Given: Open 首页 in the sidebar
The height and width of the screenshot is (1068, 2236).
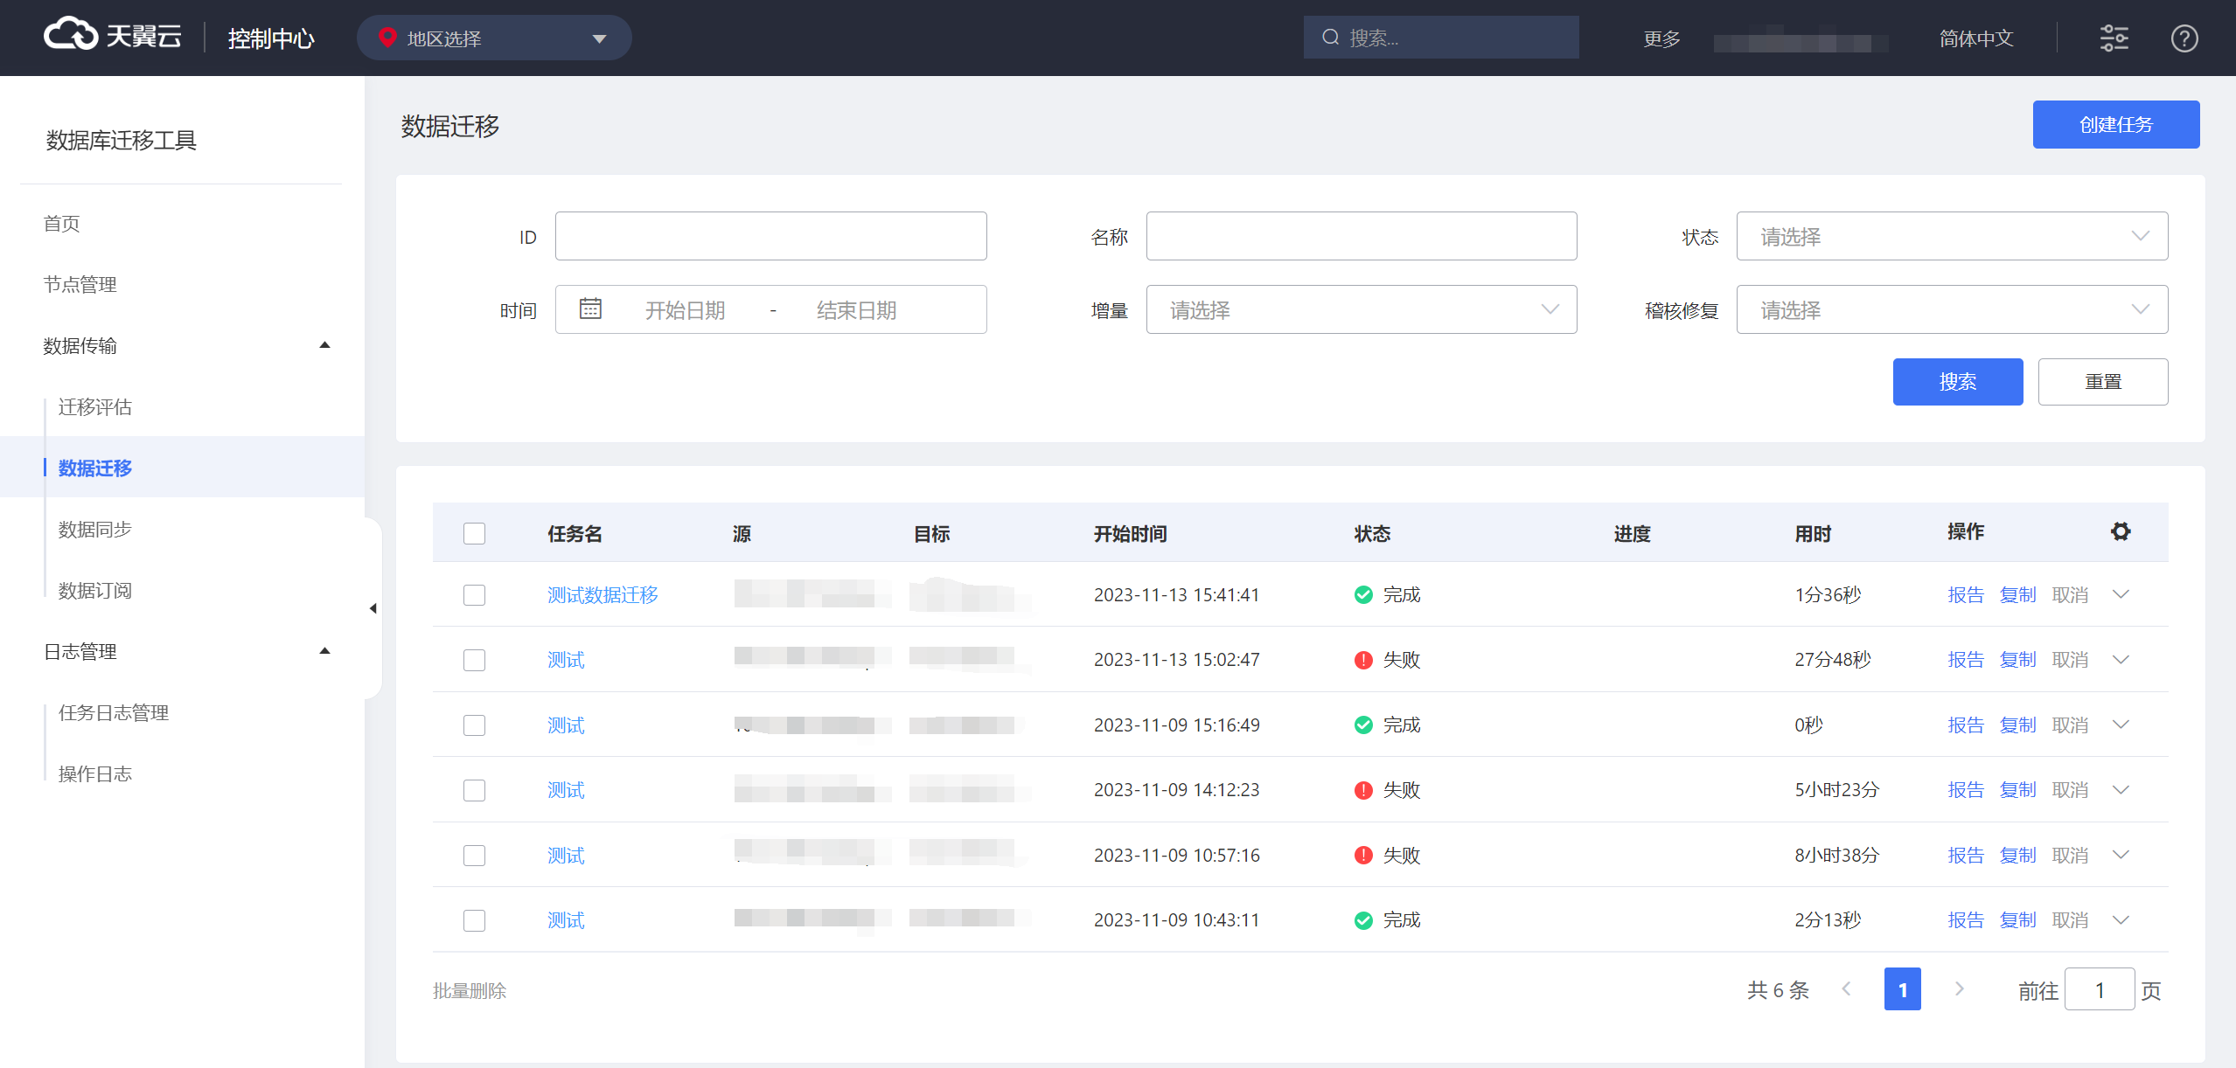Looking at the screenshot, I should [61, 224].
